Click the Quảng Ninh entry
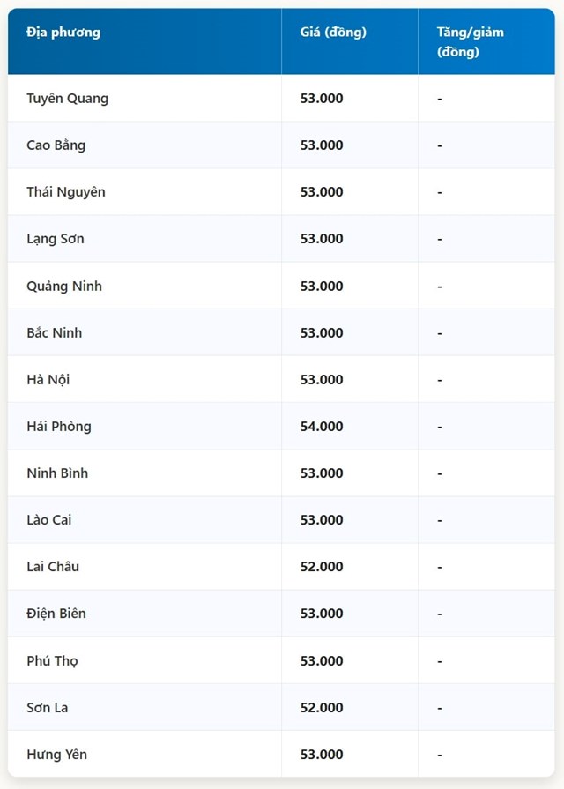The image size is (564, 789). point(64,287)
